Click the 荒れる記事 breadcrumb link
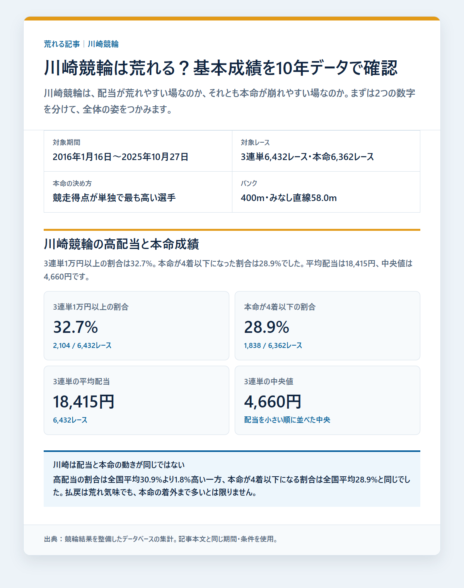The image size is (464, 588). (62, 44)
